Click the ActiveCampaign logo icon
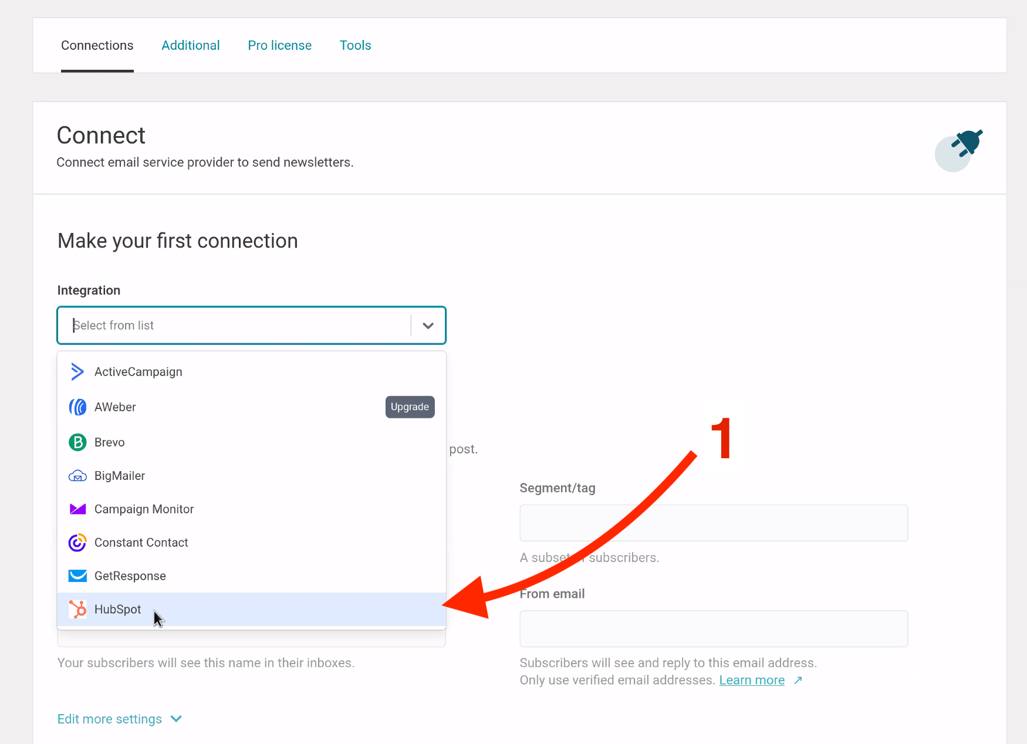This screenshot has height=744, width=1027. [77, 372]
